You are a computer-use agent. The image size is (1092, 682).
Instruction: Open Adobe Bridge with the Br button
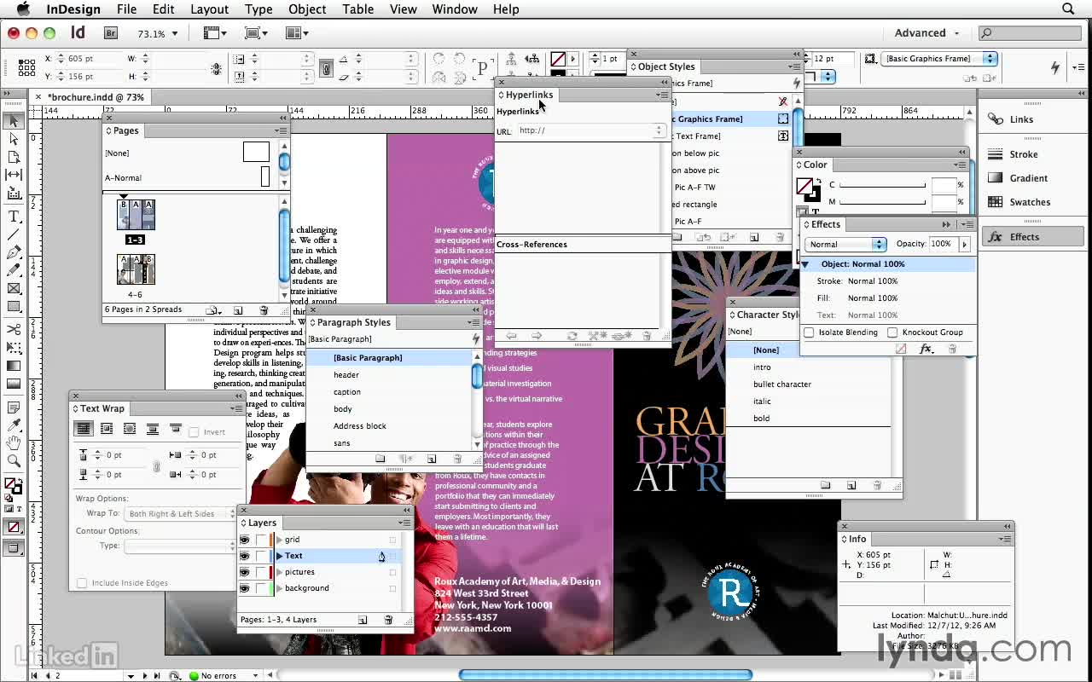point(111,33)
